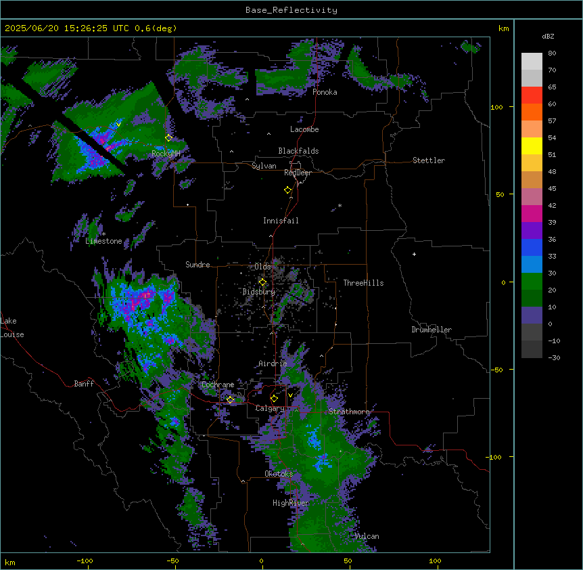Click the Cochrane town label
This screenshot has height=570, width=583.
[218, 385]
